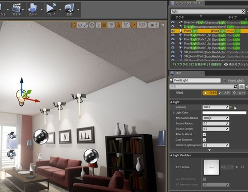Toggle visibility of selected PointLight row

point(173,31)
